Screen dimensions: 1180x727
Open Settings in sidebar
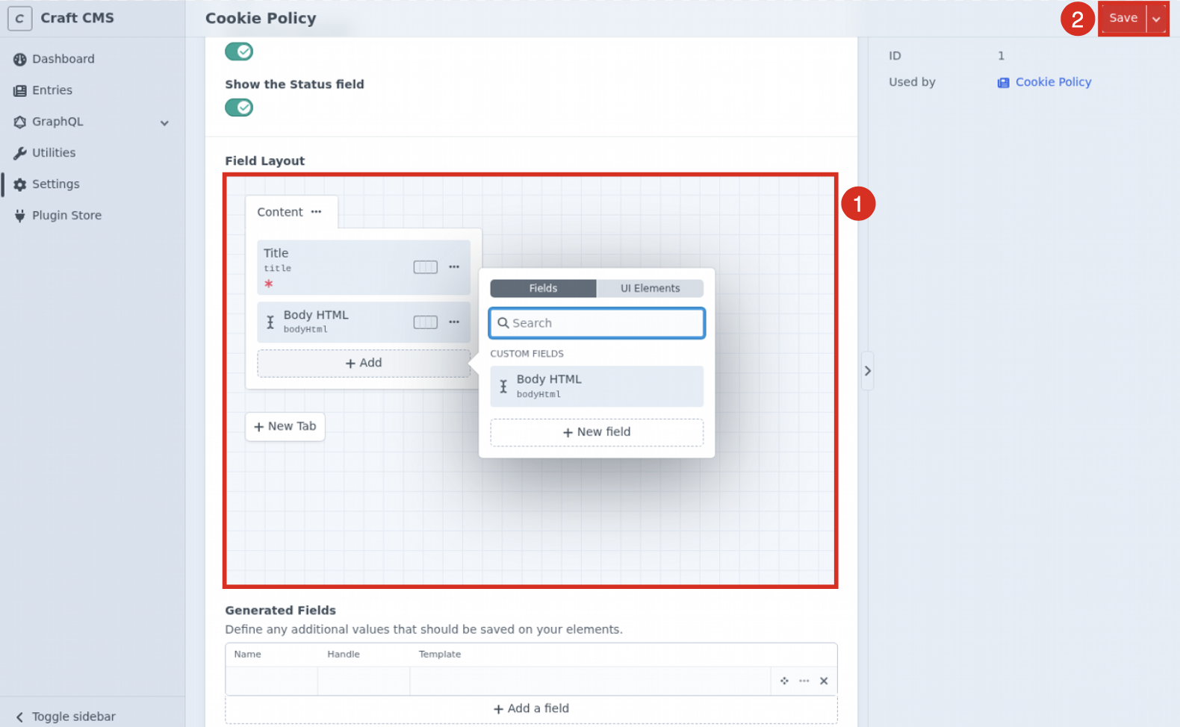coord(55,184)
